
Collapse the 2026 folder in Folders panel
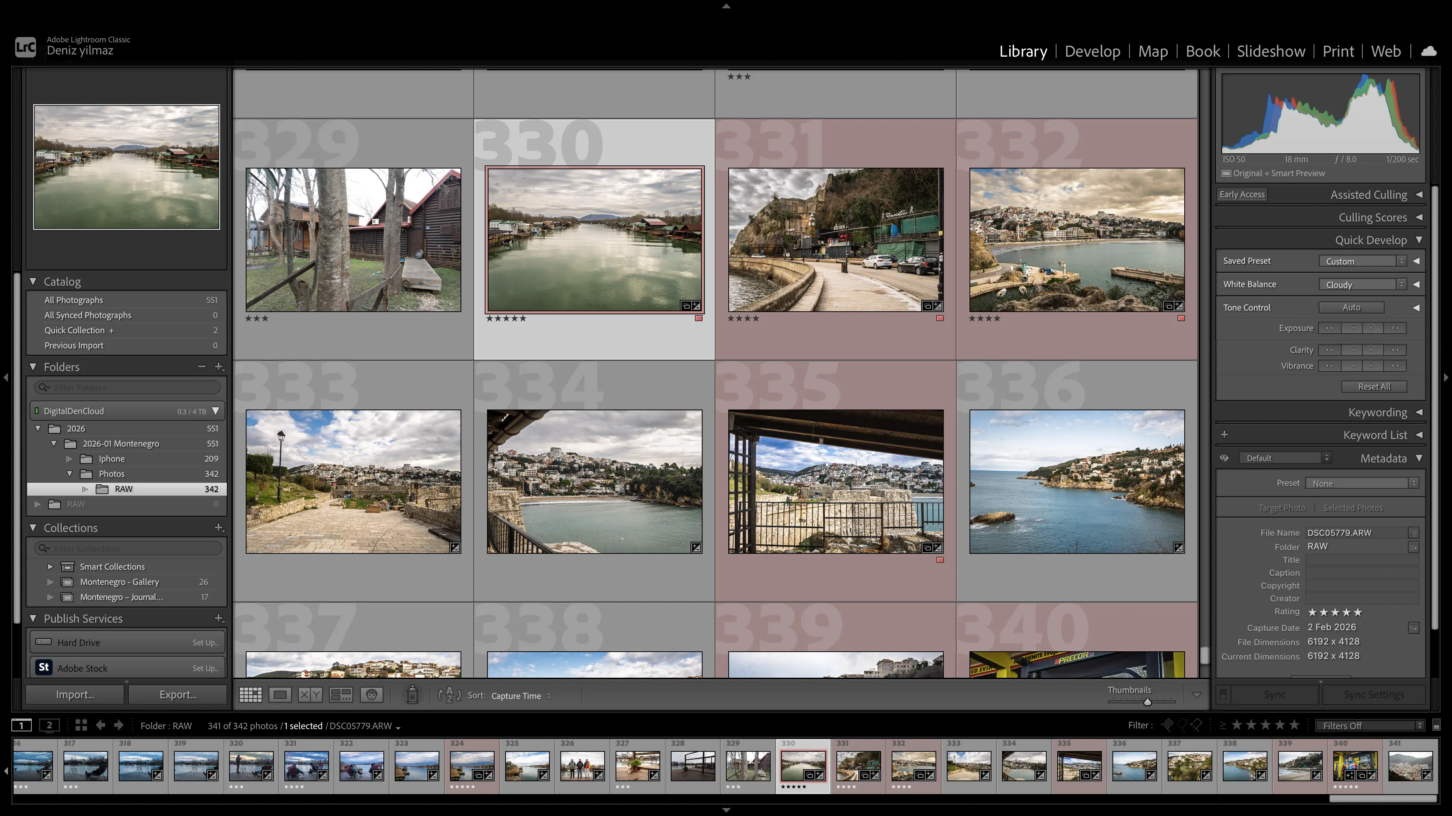tap(38, 428)
